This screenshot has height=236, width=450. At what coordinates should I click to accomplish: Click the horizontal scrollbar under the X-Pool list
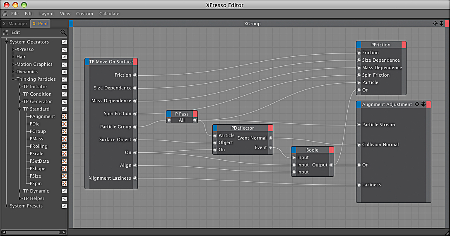tap(33, 232)
